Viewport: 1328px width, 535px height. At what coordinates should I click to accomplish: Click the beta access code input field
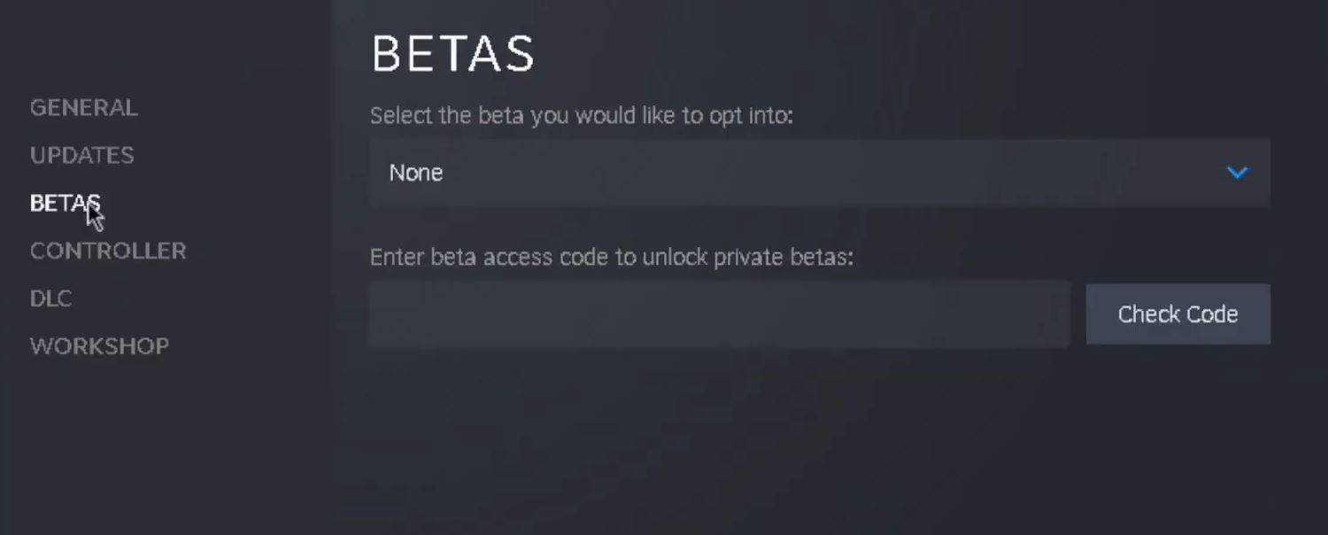(719, 314)
